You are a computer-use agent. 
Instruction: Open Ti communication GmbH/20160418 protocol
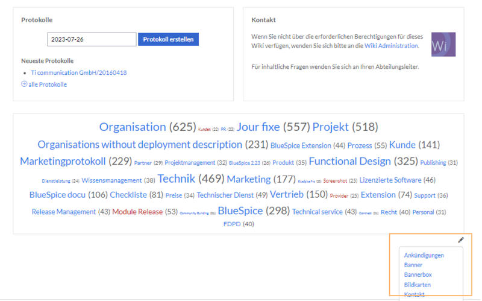coord(78,72)
